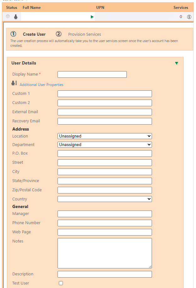Open the Location dropdown
Image resolution: width=196 pixels, height=288 pixels.
click(104, 136)
